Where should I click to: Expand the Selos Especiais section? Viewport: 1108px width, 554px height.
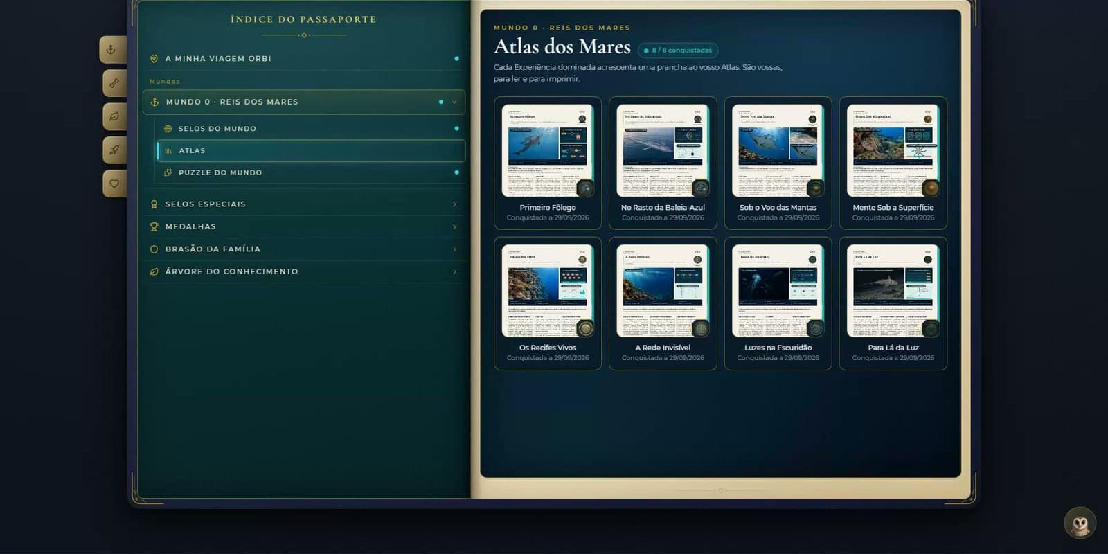point(304,204)
